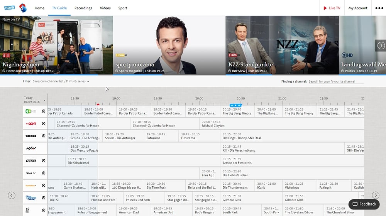The height and width of the screenshot is (216, 386).
Task: Select Die Thundermans program
Action: (x=237, y=186)
